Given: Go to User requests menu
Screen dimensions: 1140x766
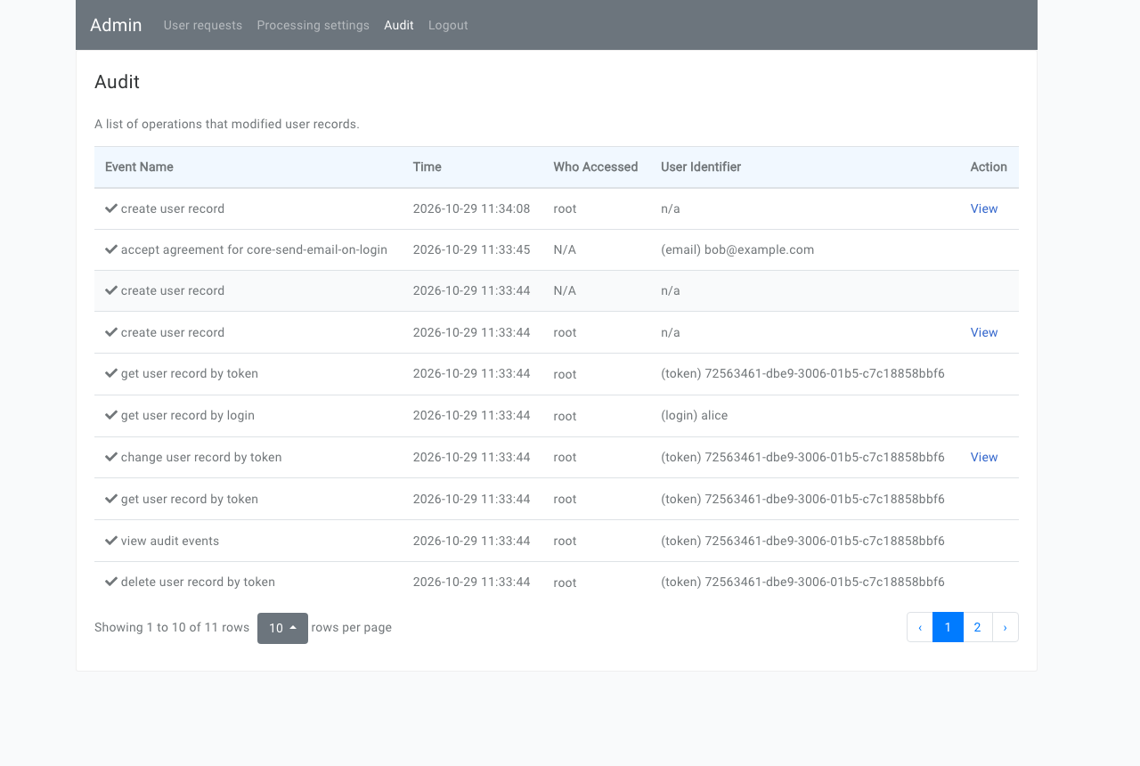Looking at the screenshot, I should click(x=203, y=25).
